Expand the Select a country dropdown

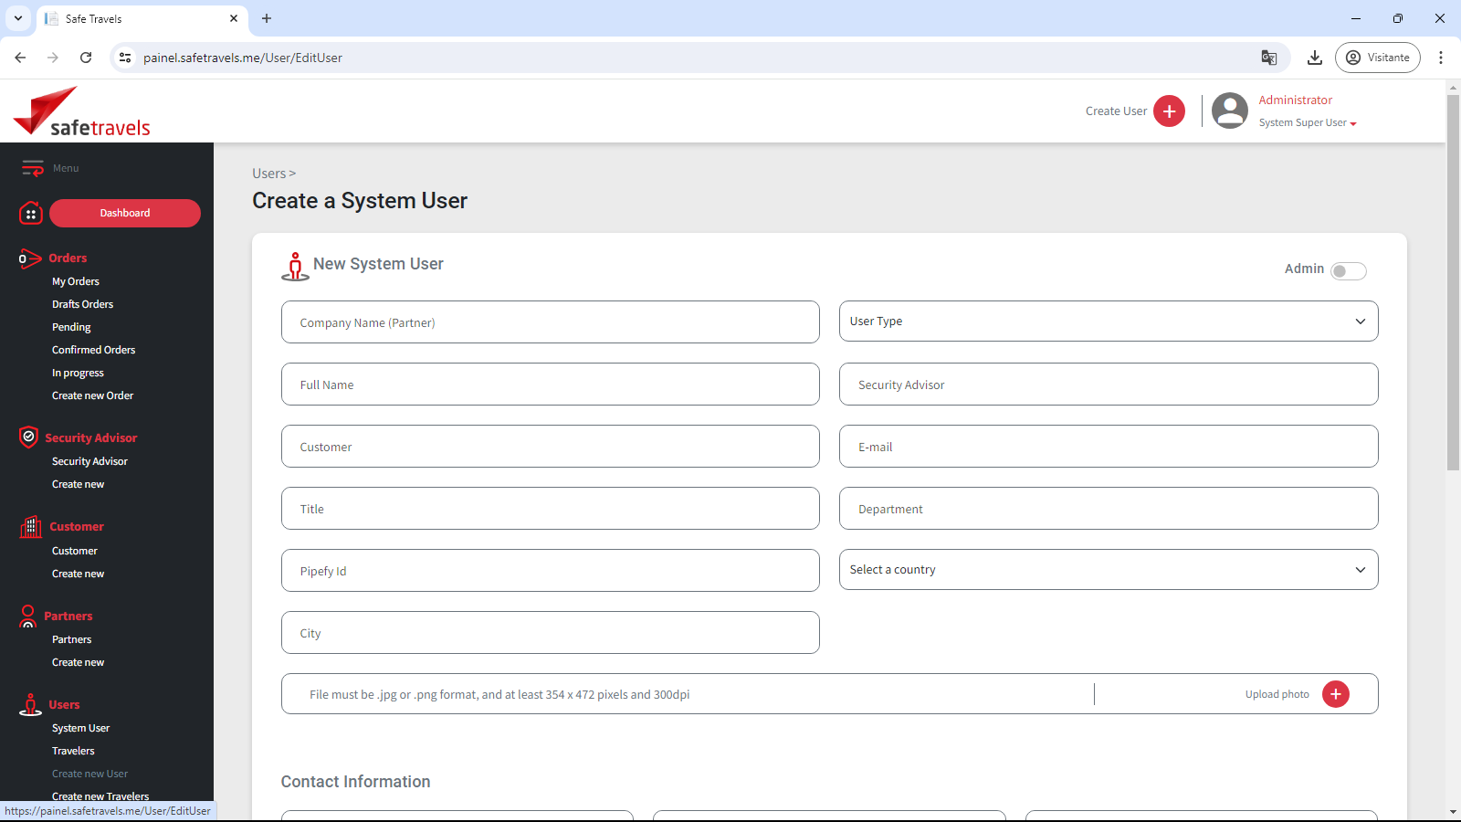coord(1108,570)
